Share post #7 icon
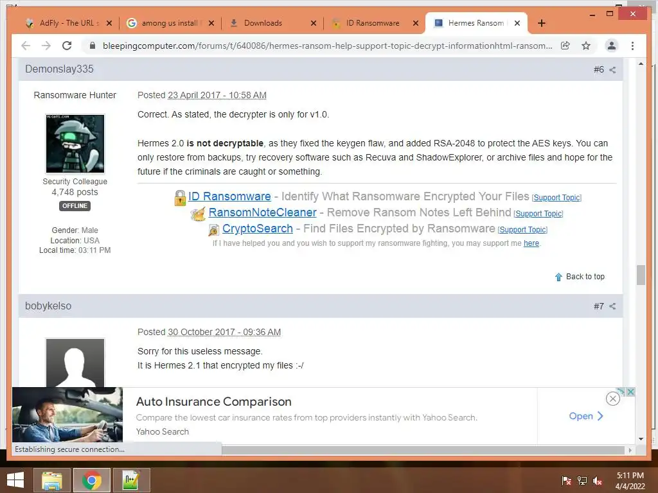This screenshot has width=658, height=493. pyautogui.click(x=612, y=306)
